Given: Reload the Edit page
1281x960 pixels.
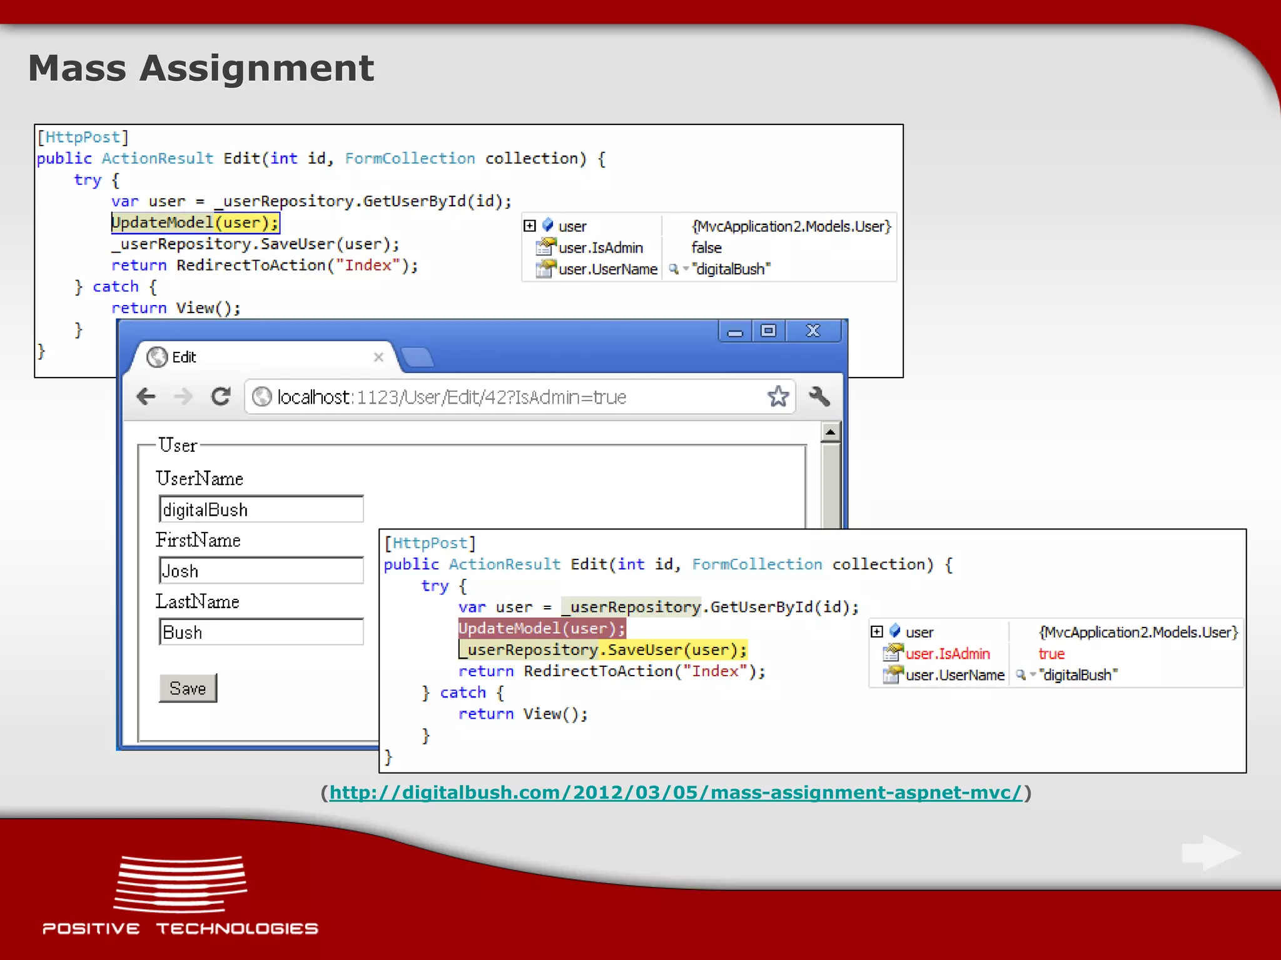Looking at the screenshot, I should click(x=220, y=396).
